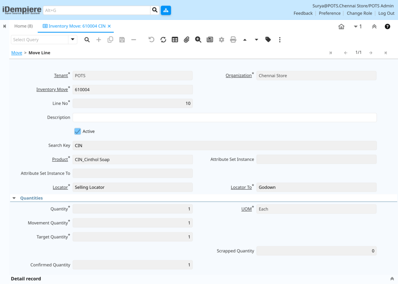398x284 pixels.
Task: Click the Scrapped Quantity field showing 0
Action: (x=316, y=251)
